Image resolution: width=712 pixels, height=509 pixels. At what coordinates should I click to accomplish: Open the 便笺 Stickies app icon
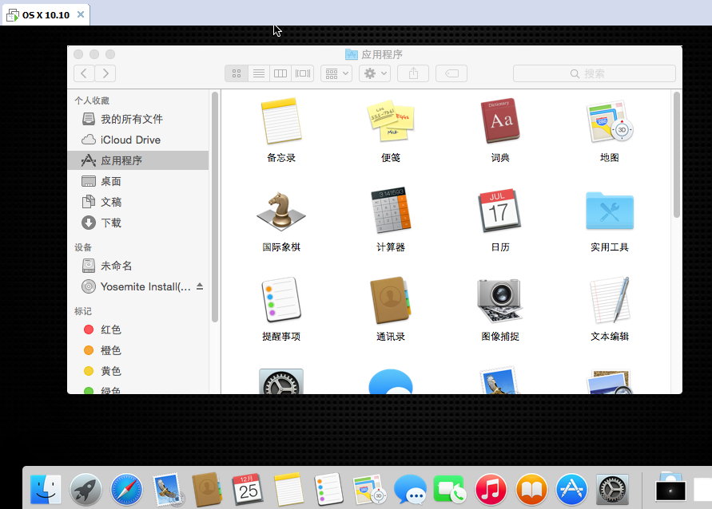click(391, 121)
